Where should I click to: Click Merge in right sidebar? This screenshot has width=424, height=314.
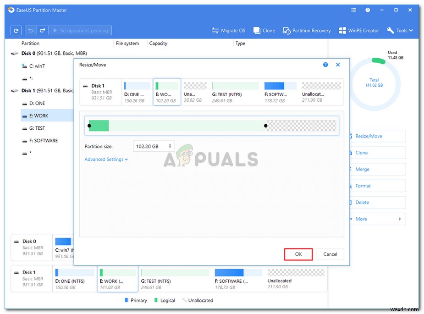378,169
